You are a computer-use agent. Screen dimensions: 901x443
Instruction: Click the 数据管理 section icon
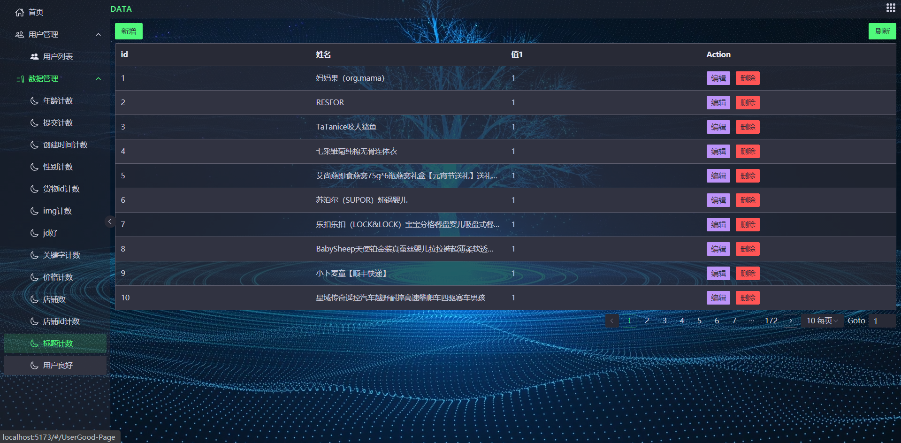(x=20, y=79)
